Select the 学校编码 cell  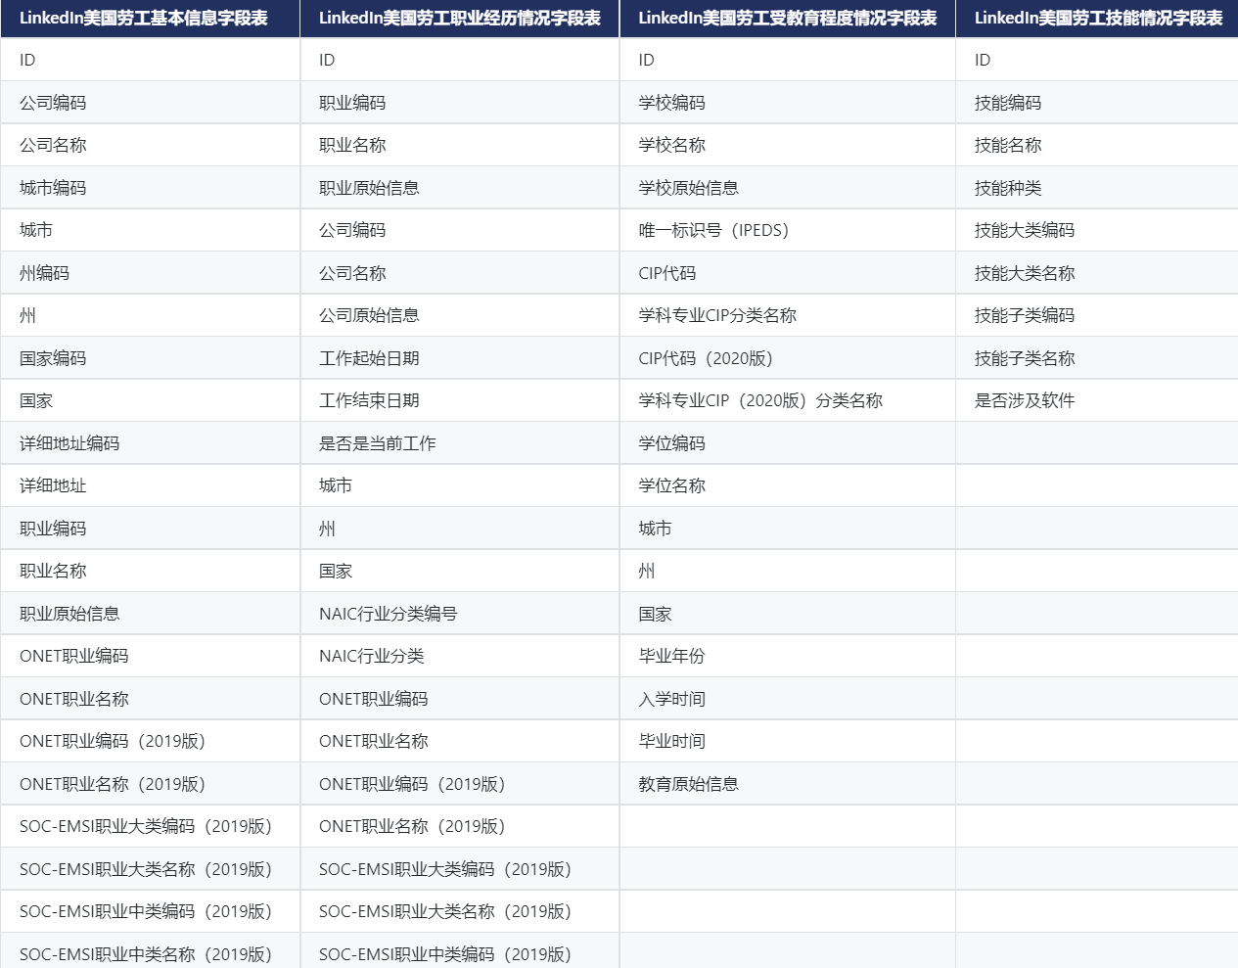click(x=788, y=103)
